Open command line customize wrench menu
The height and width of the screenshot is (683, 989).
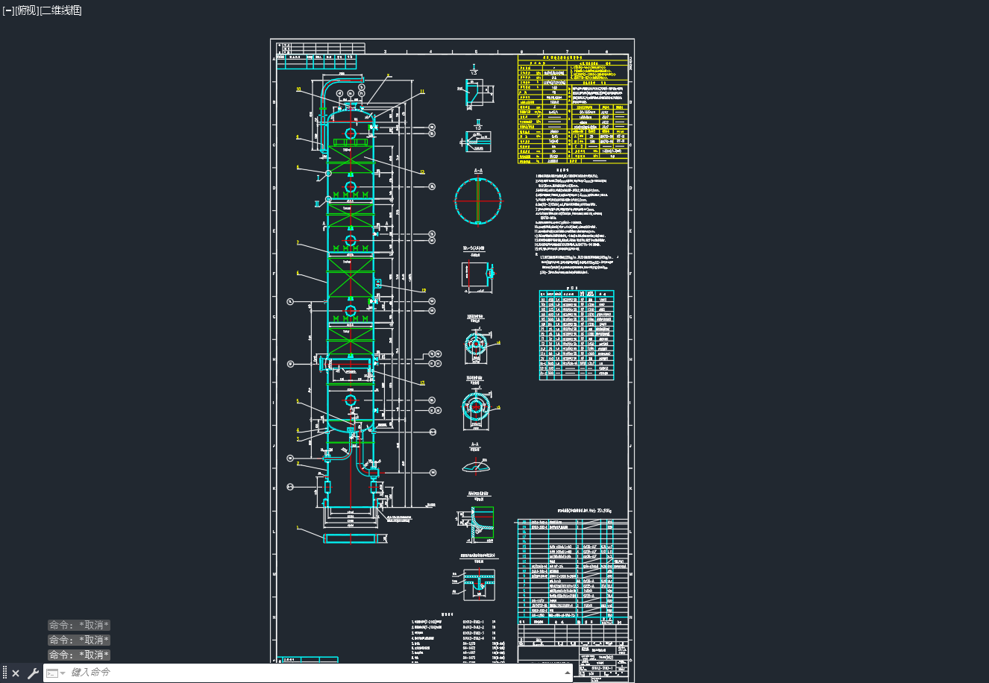33,673
